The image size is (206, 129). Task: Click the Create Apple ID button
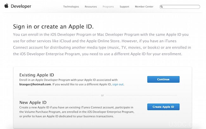pyautogui.click(x=163, y=107)
